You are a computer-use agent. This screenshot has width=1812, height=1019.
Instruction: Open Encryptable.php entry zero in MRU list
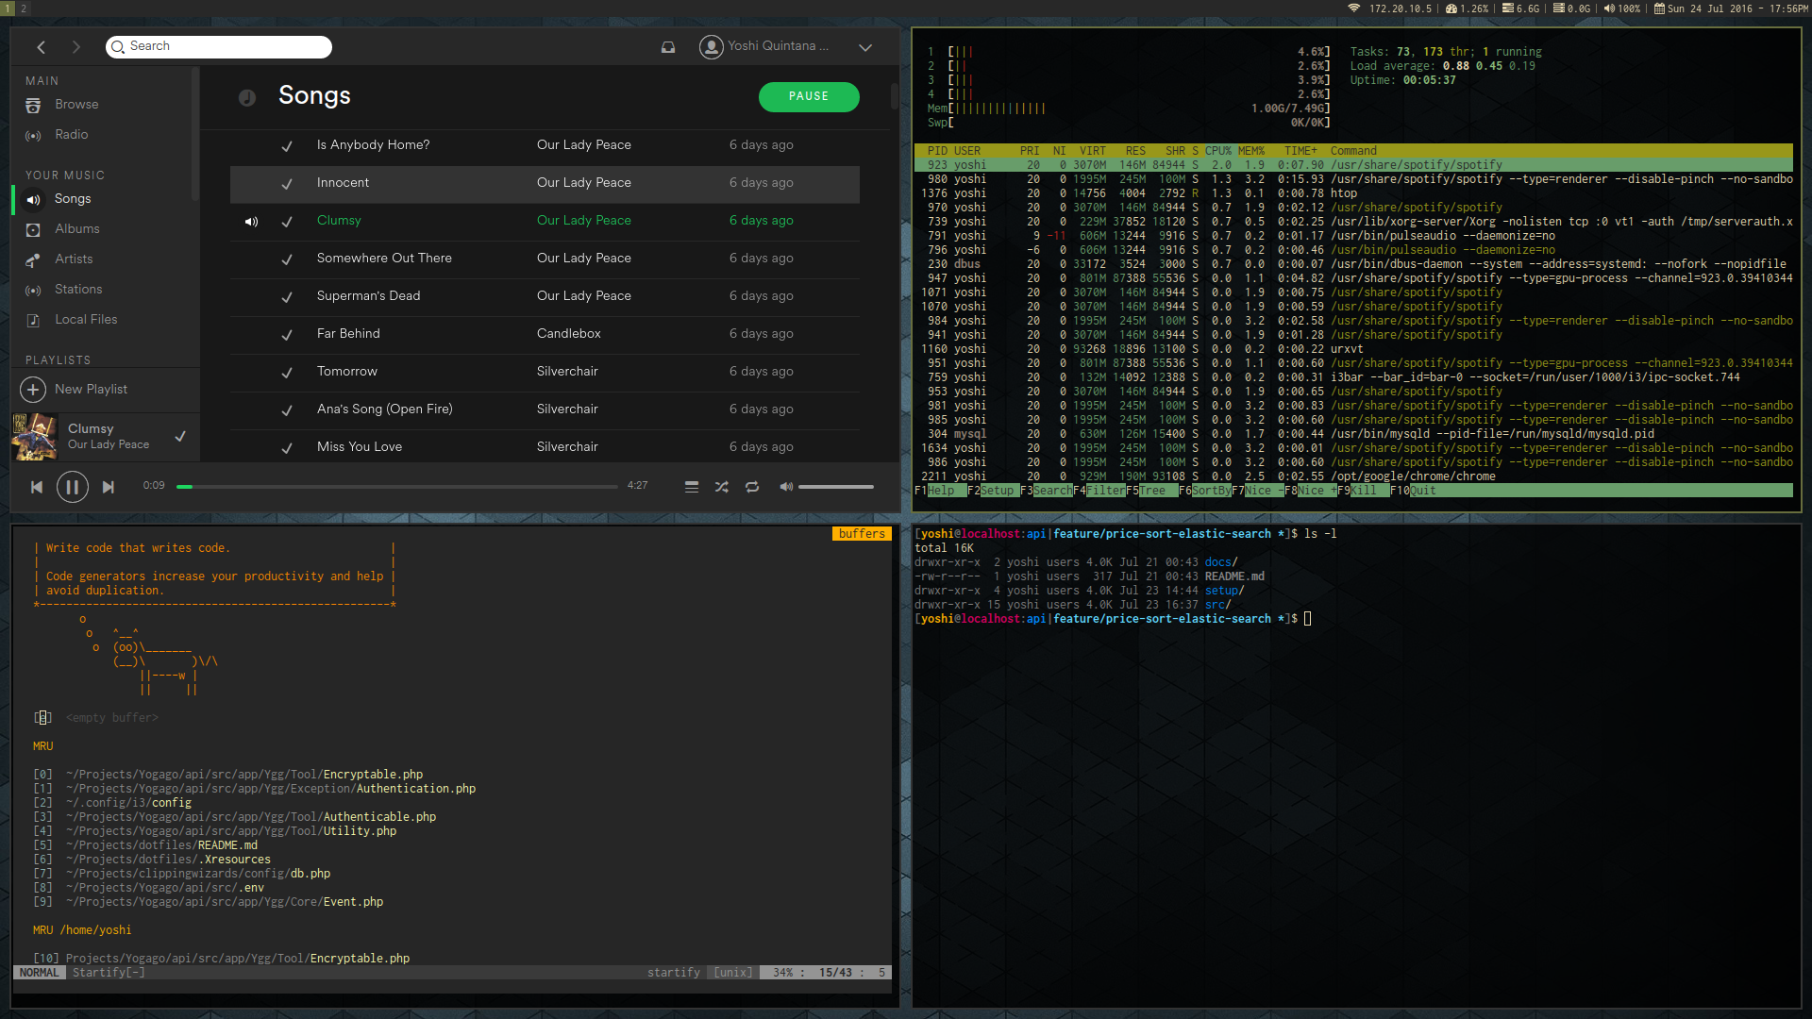373,775
